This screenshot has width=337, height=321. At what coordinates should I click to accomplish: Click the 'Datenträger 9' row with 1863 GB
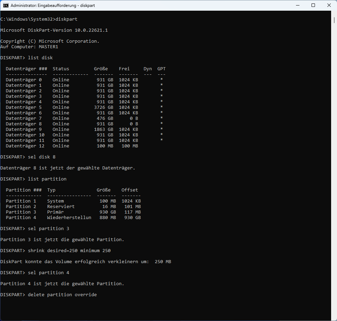coord(83,130)
